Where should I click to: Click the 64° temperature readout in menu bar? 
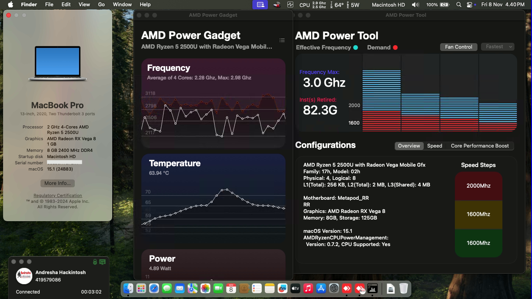point(336,5)
